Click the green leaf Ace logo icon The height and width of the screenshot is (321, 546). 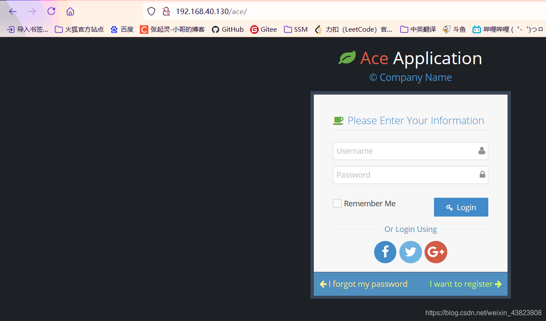coord(347,58)
